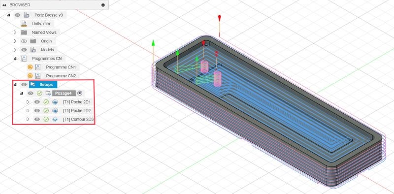Click the Browser panel minus options button

[103, 5]
